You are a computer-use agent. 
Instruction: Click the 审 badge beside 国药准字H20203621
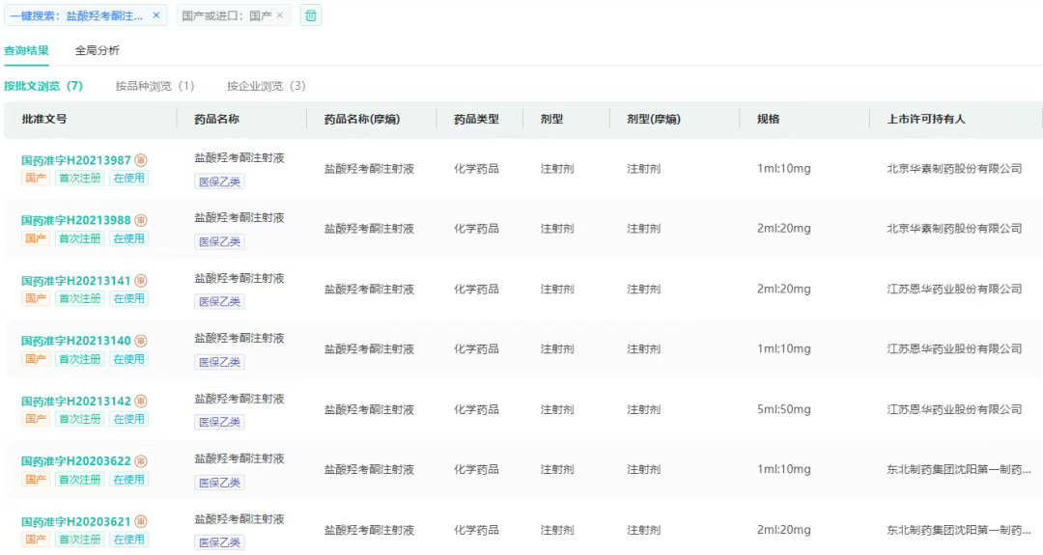click(x=141, y=522)
